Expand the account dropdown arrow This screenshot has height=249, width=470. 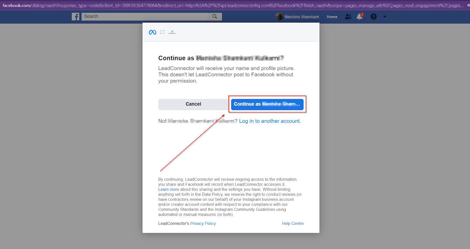[x=385, y=17]
